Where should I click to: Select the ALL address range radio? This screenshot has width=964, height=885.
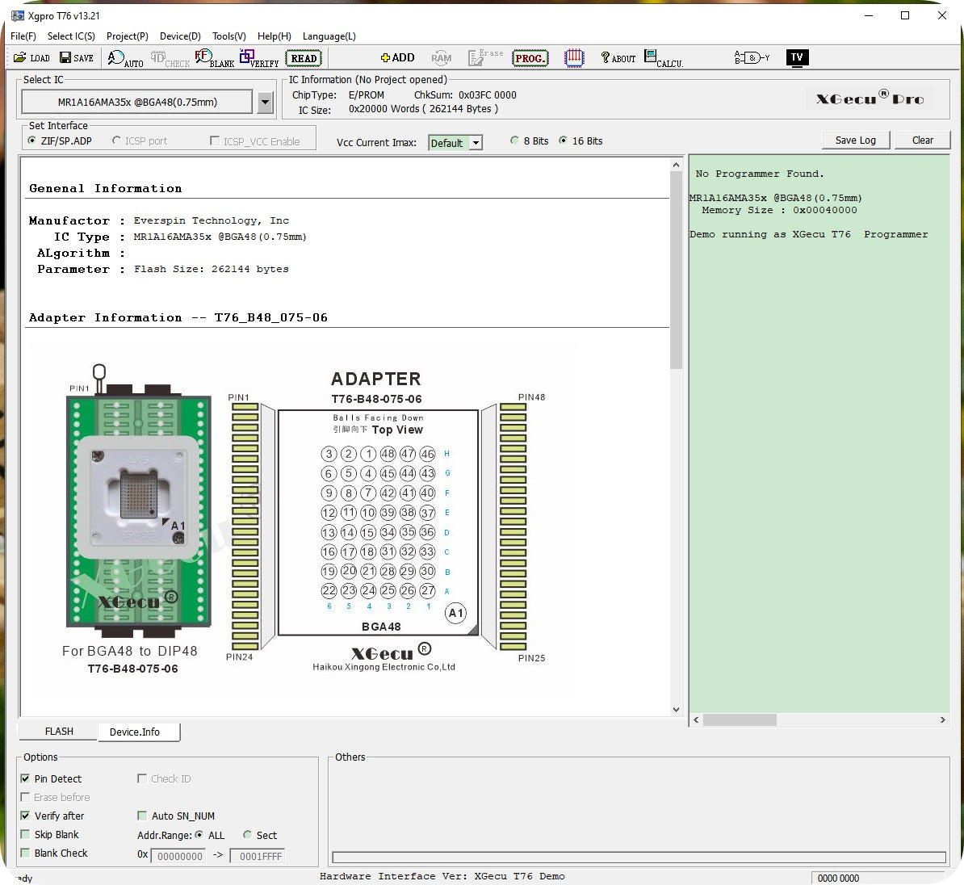point(199,835)
